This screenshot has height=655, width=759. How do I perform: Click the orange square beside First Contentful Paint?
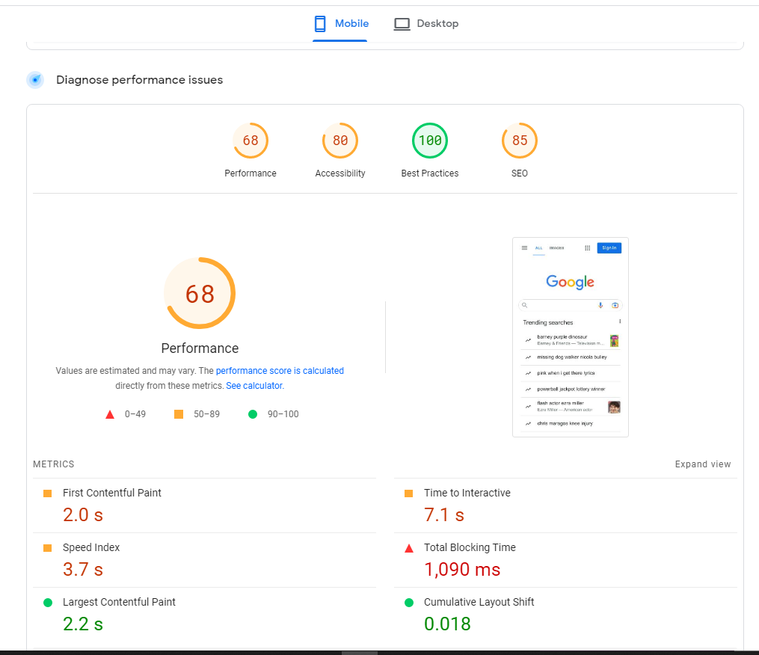click(x=47, y=493)
